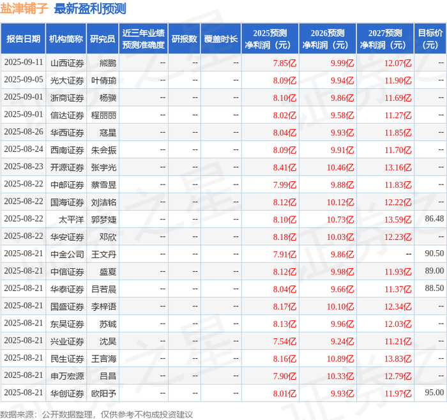Image resolution: width=447 pixels, height=420 pixels.
Task: Select the 申万宏源 institution cell
Action: (67, 376)
